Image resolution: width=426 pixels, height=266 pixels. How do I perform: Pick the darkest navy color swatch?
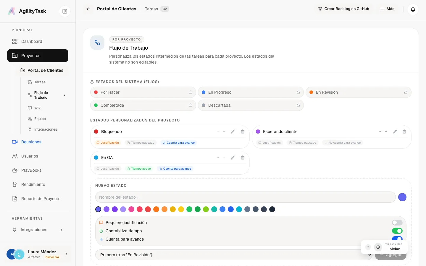272,209
